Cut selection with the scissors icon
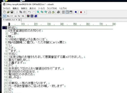This screenshot has width=127, height=93. (x=17, y=12)
